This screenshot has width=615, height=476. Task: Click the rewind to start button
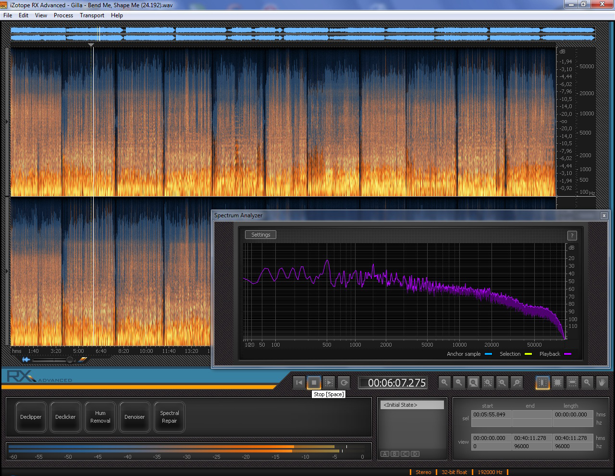(299, 383)
